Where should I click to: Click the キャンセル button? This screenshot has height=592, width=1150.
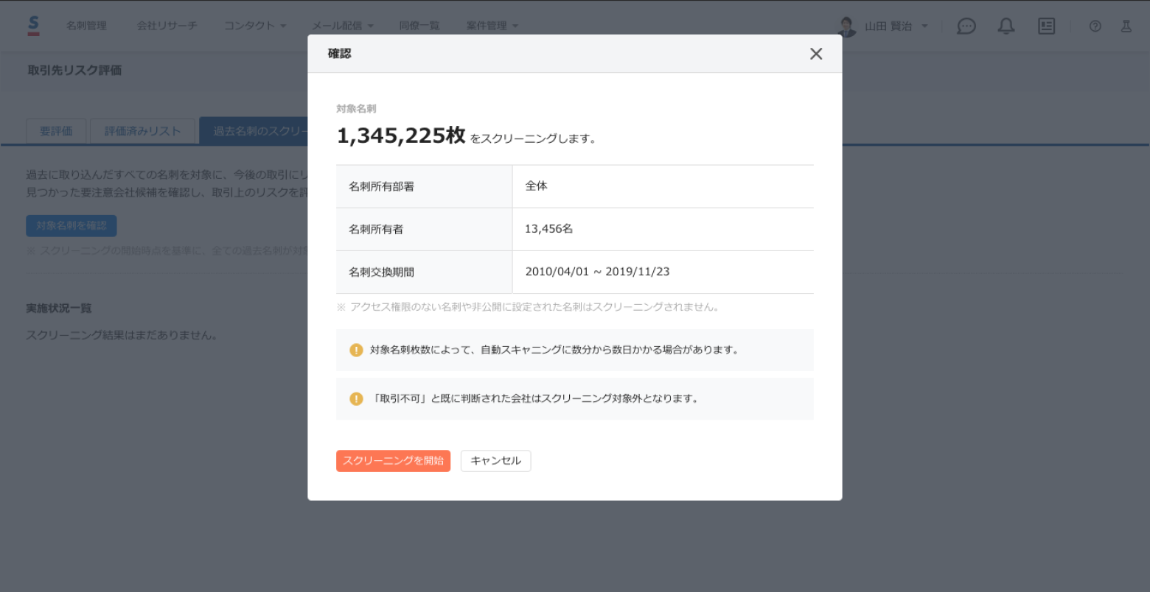495,461
